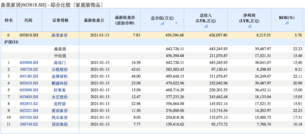305x134 pixels.
Task: Click the security name 好莱客
Action: (60, 90)
